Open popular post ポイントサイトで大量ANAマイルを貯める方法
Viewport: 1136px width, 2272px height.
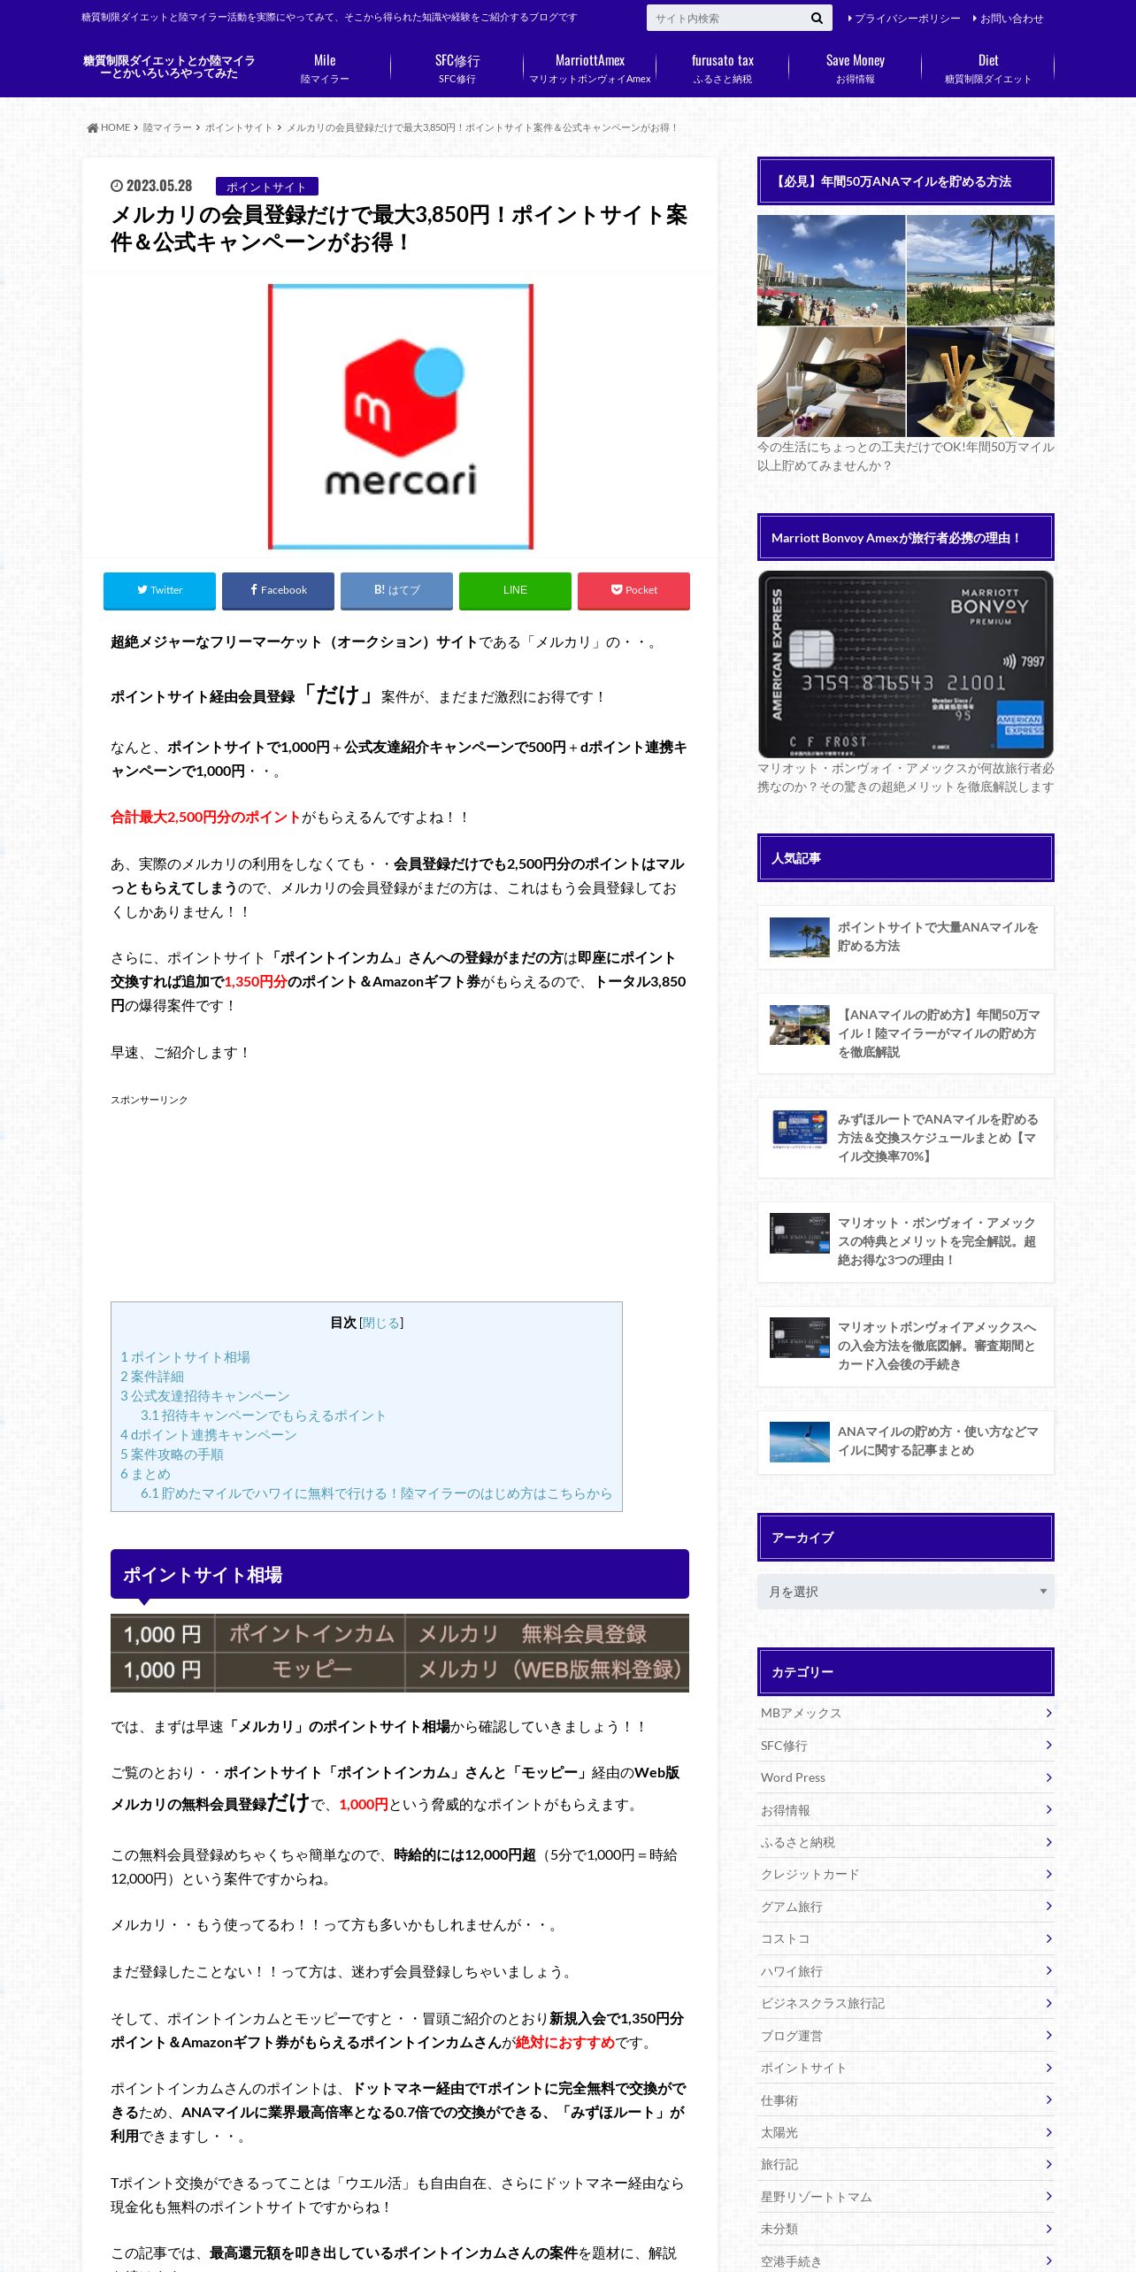click(x=905, y=937)
